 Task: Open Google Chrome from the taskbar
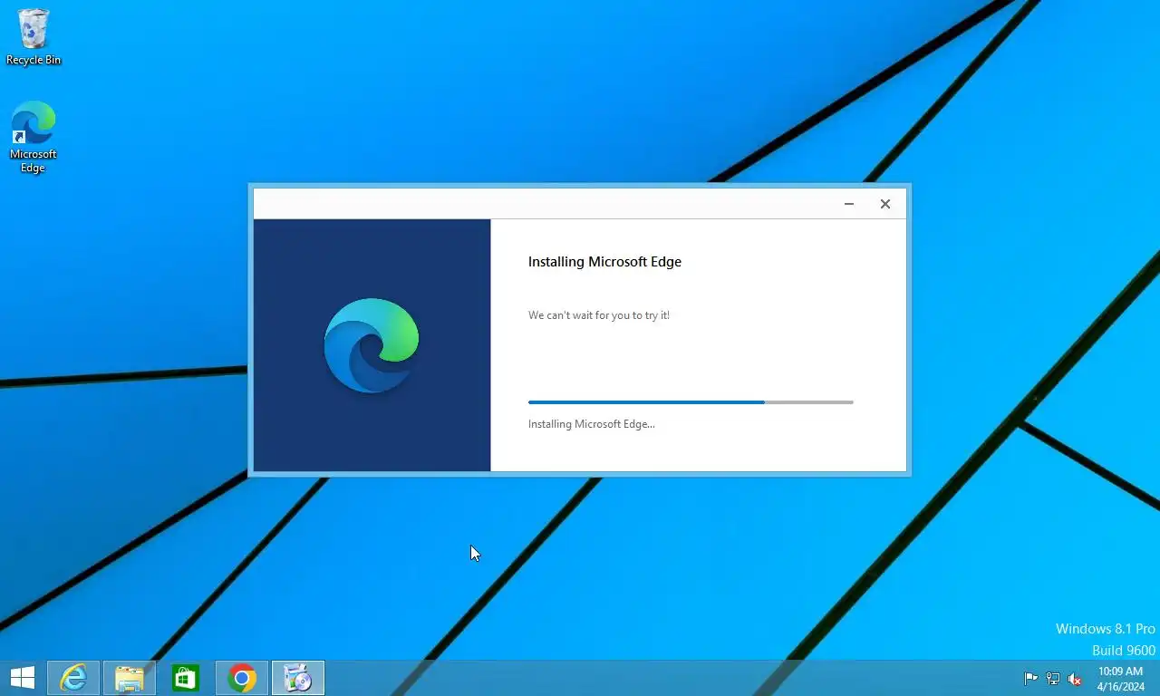click(242, 678)
